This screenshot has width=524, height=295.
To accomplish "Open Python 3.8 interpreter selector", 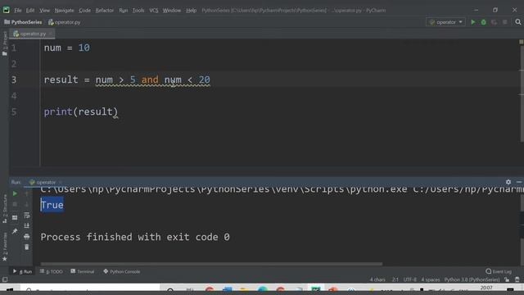I will [x=472, y=279].
